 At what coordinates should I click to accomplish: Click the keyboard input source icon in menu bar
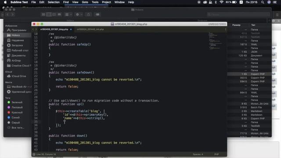pyautogui.click(x=241, y=2)
